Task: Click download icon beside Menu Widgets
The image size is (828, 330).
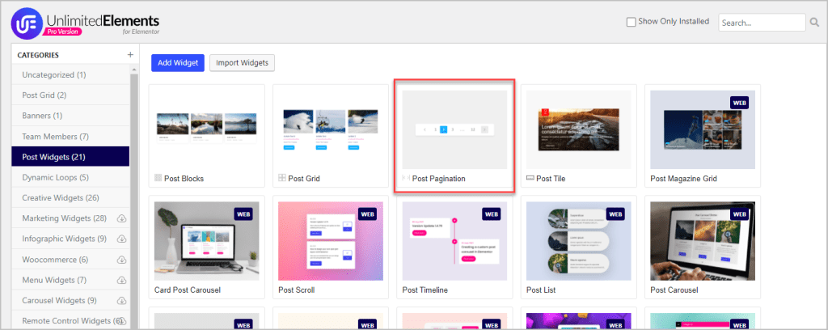Action: [121, 281]
